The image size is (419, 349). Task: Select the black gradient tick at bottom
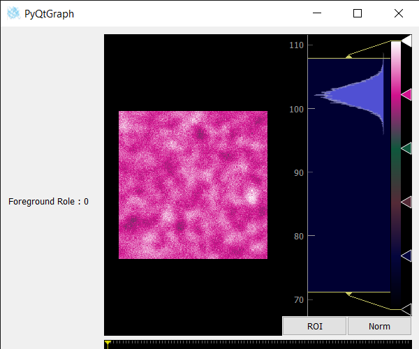click(406, 310)
